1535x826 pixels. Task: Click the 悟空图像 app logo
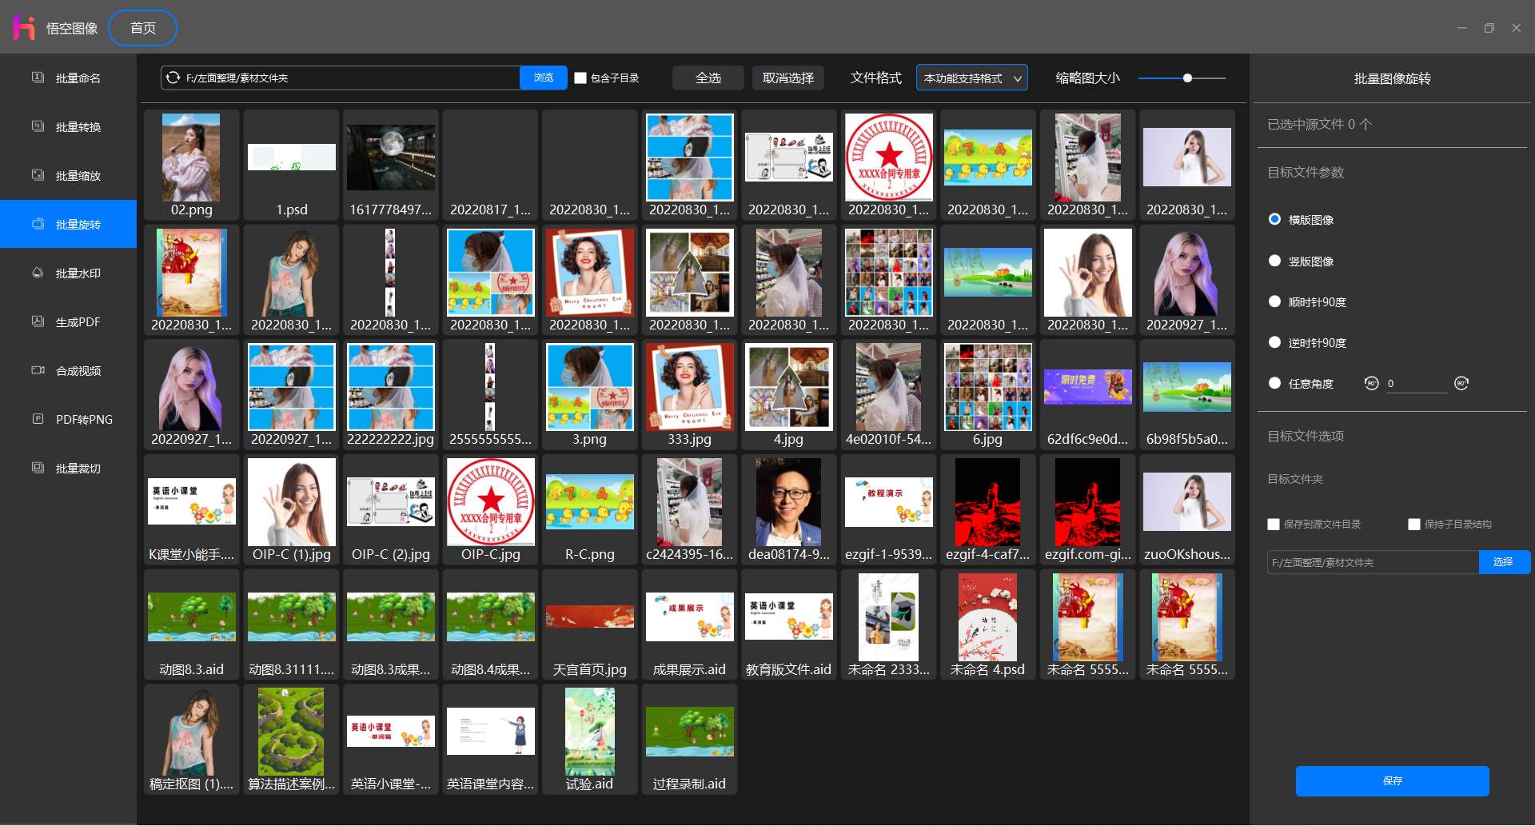(x=25, y=27)
